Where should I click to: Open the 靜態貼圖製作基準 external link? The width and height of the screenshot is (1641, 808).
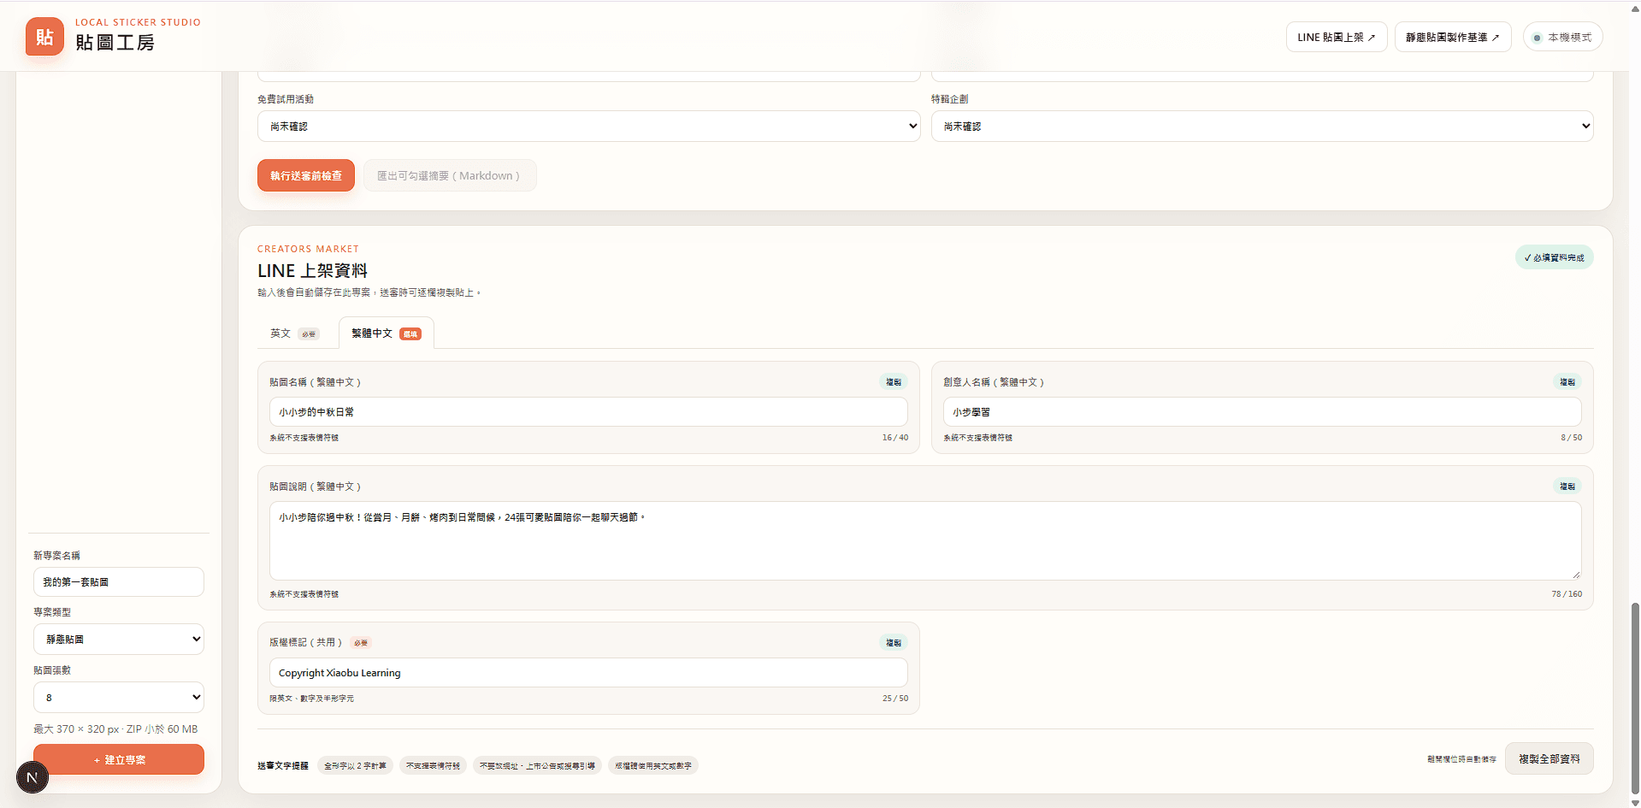pos(1453,37)
